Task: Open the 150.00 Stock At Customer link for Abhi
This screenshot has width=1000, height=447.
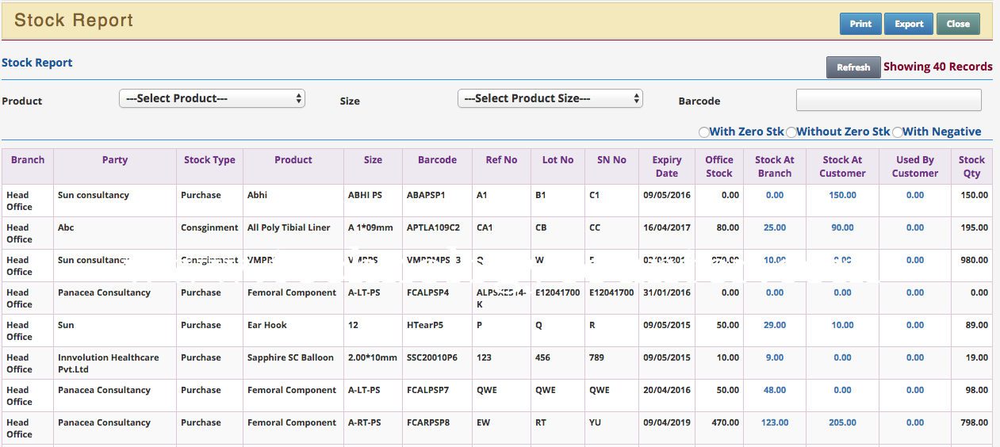Action: [x=842, y=195]
